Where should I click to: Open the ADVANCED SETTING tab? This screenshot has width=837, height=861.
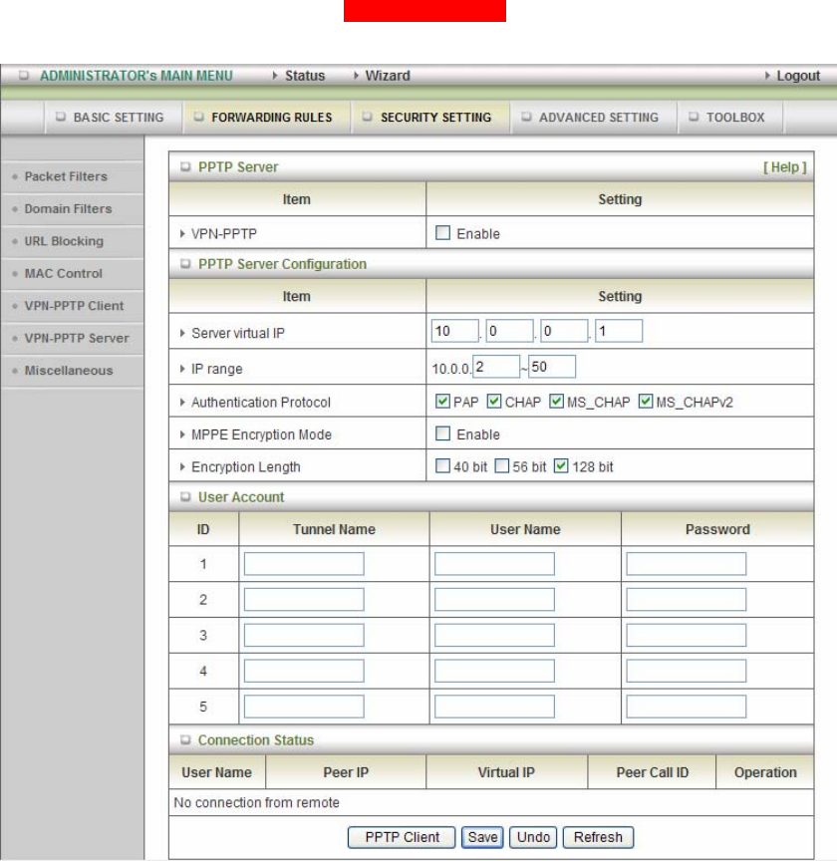(594, 117)
